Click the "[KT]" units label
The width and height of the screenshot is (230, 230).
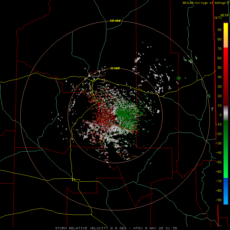point(218,18)
